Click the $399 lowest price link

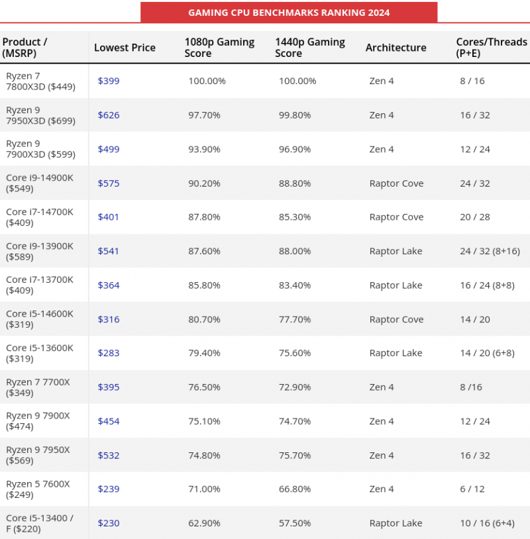pos(109,81)
